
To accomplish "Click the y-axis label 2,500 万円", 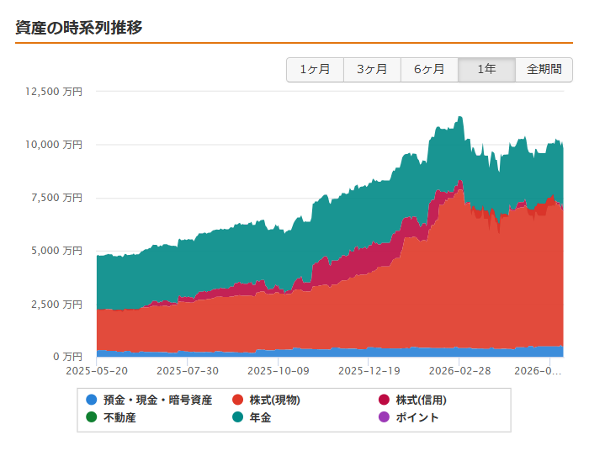I will click(56, 304).
